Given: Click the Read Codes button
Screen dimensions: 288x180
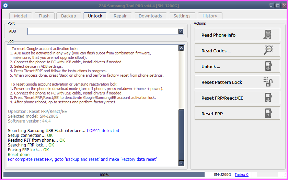Looking at the screenshot, I should pos(237,50).
